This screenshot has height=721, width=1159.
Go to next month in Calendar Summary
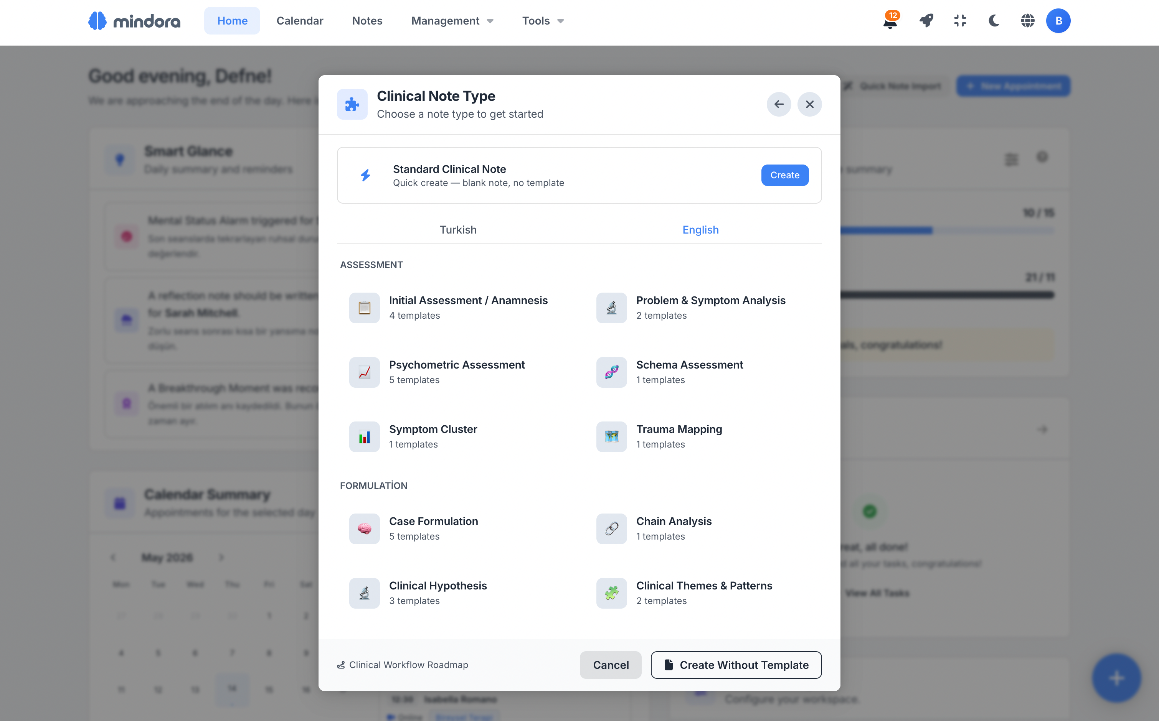coord(221,557)
